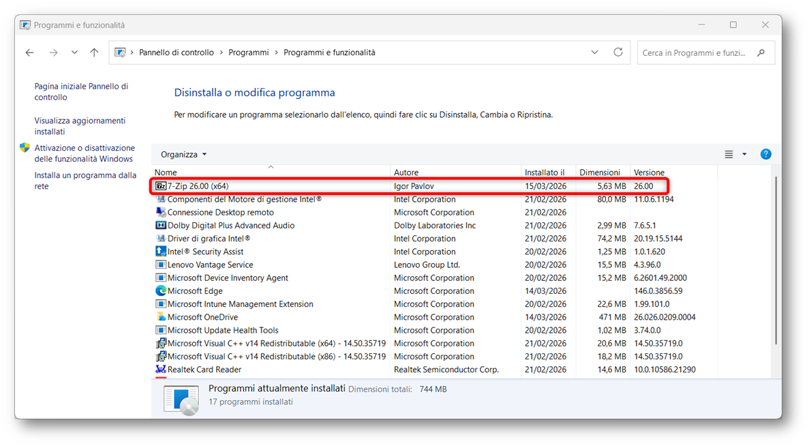
Task: Refresh the Programmi e funzionalità list
Action: [x=618, y=53]
